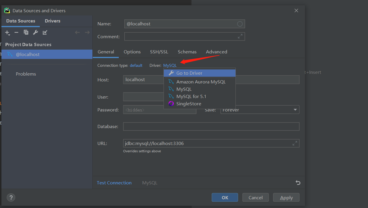
Task: Go forward with the right arrow icon
Action: click(x=87, y=32)
